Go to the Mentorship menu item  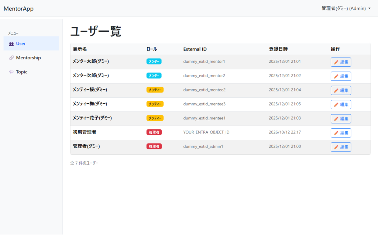coord(31,58)
